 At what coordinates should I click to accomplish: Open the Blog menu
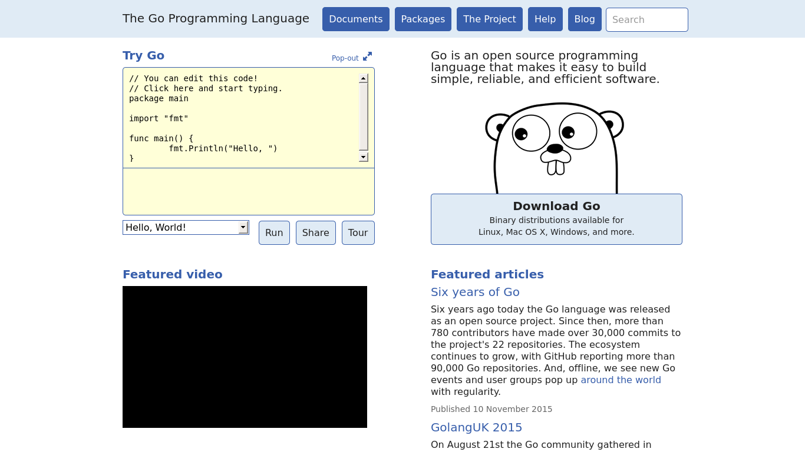[x=585, y=19]
